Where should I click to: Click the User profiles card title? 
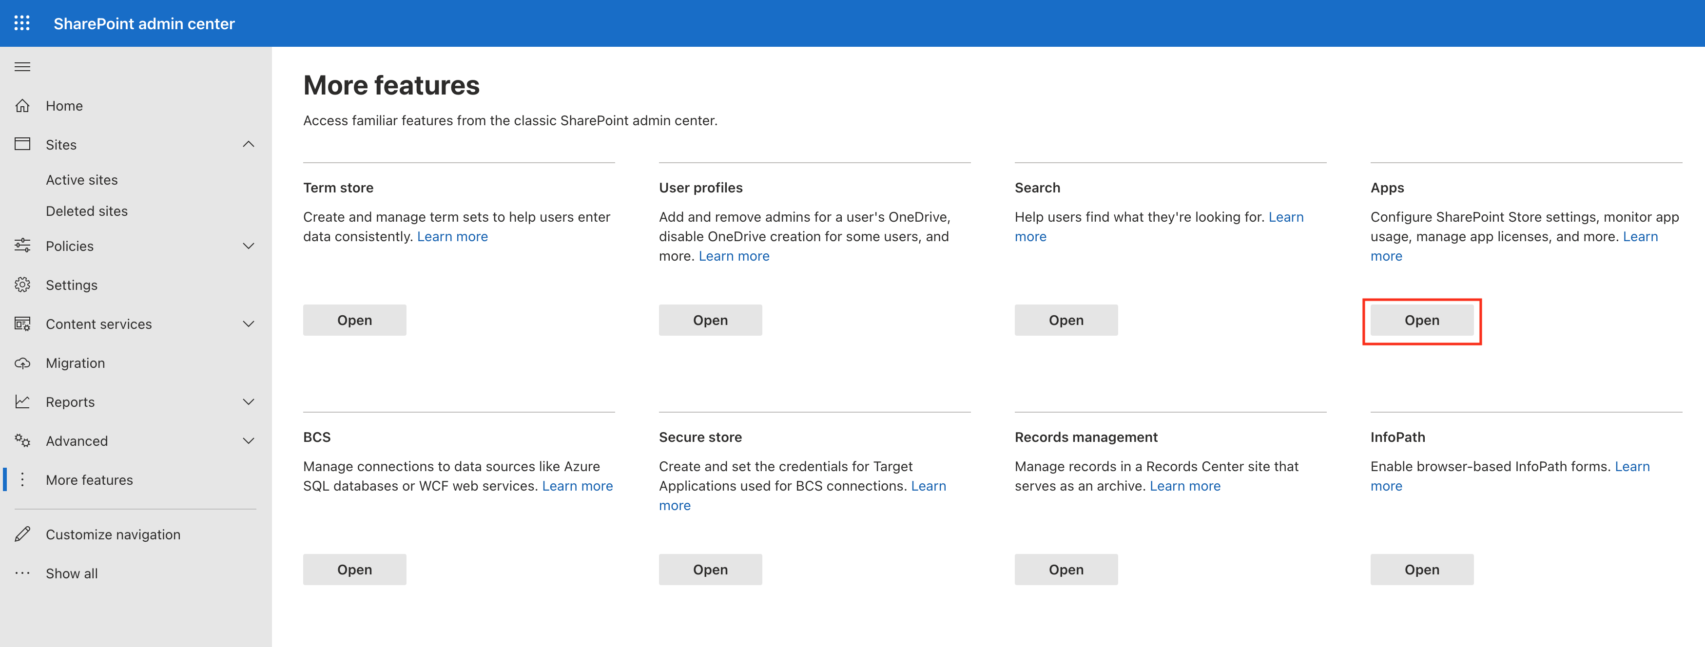pyautogui.click(x=701, y=188)
